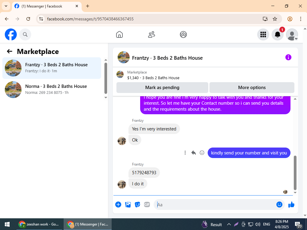Show hidden system tray icons
The image size is (307, 230).
click(x=229, y=224)
